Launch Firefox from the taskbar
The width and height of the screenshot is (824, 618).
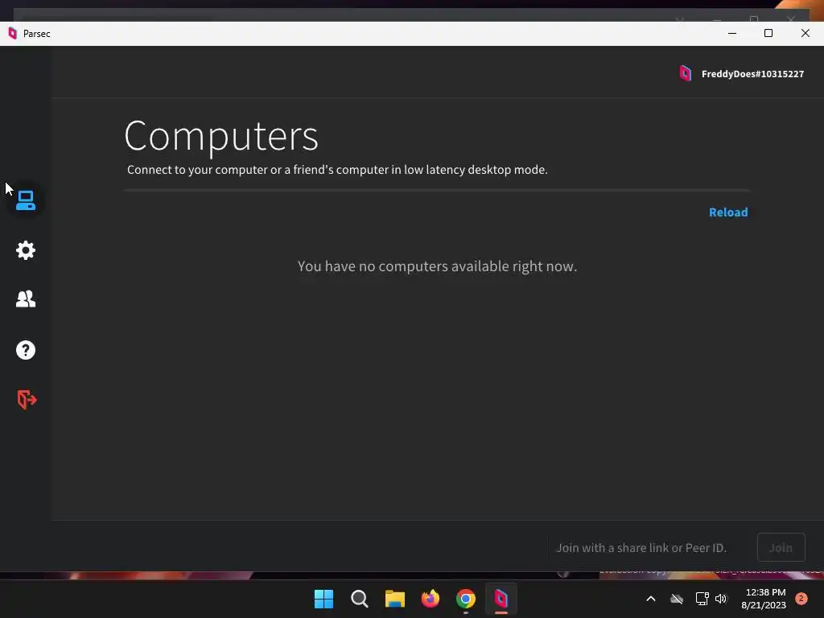431,599
